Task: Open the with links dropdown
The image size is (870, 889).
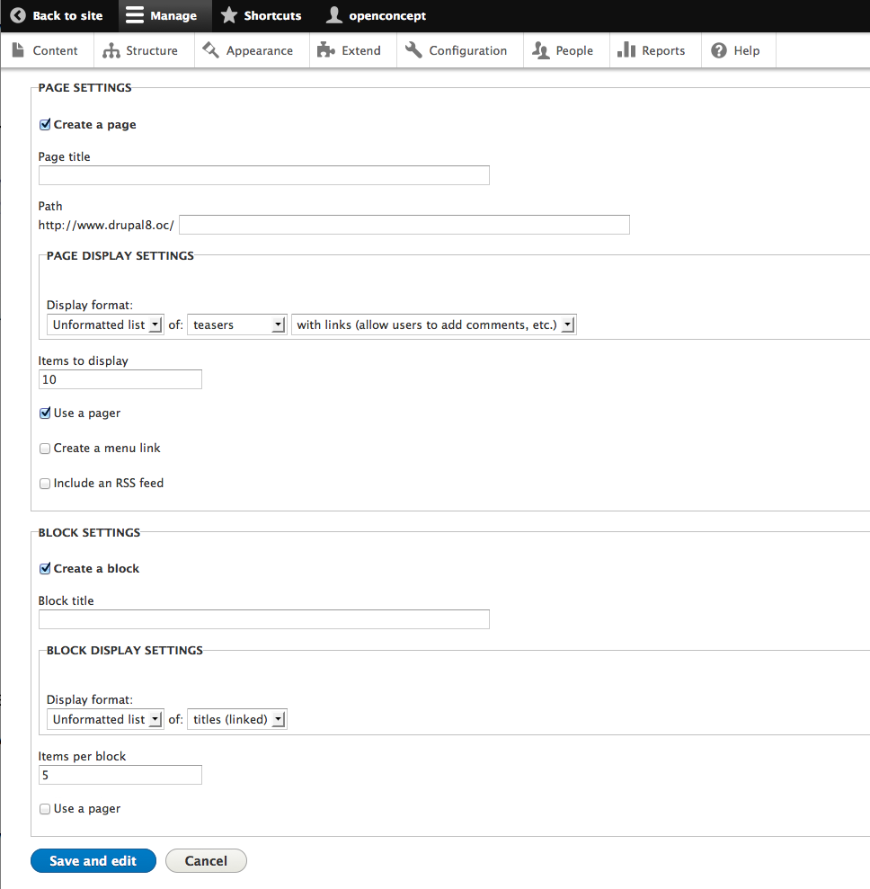Action: [433, 324]
